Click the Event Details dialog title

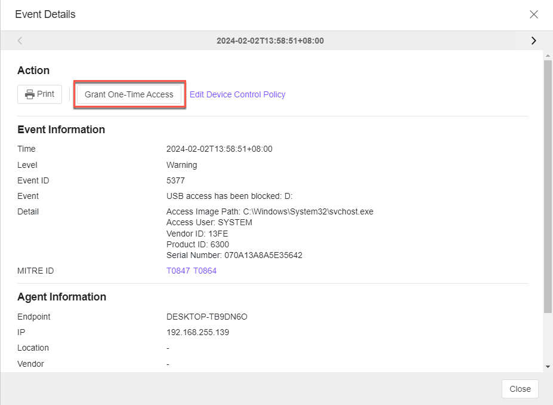click(x=45, y=14)
